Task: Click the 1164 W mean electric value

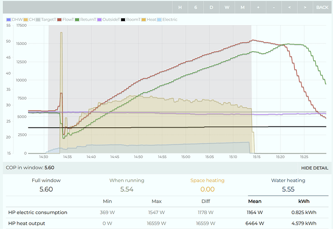Action: (255, 213)
